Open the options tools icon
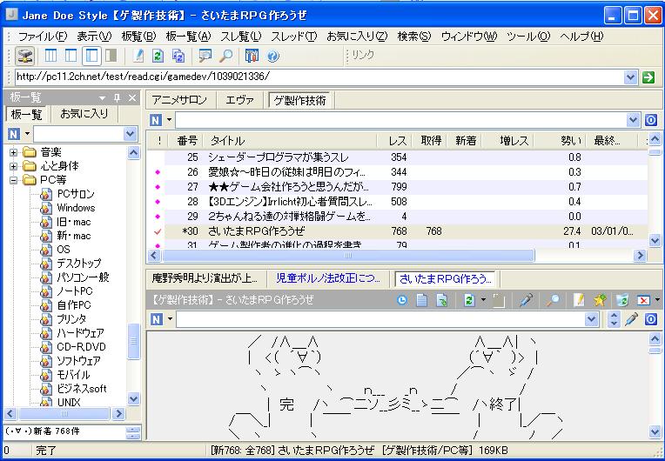Screen dimensions: 665x461 (x=252, y=56)
